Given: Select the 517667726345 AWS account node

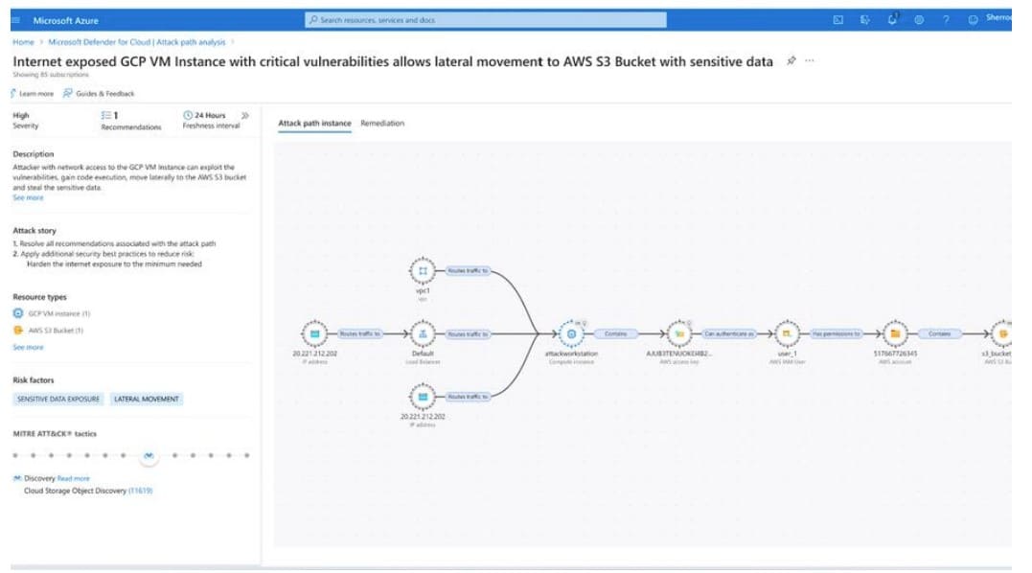Looking at the screenshot, I should pos(895,334).
